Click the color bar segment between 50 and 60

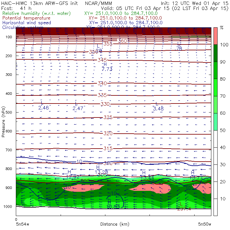pos(215,122)
